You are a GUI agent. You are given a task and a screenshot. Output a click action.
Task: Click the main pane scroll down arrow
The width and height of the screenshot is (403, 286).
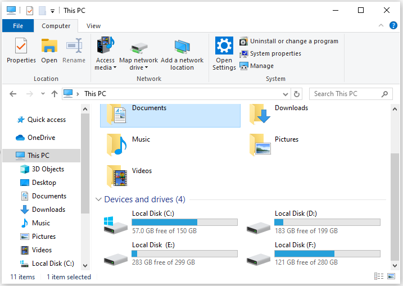(x=395, y=265)
